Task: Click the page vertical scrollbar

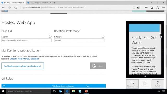Action: click(166, 46)
